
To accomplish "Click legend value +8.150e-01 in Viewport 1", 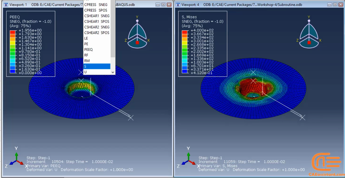I will tap(30, 55).
